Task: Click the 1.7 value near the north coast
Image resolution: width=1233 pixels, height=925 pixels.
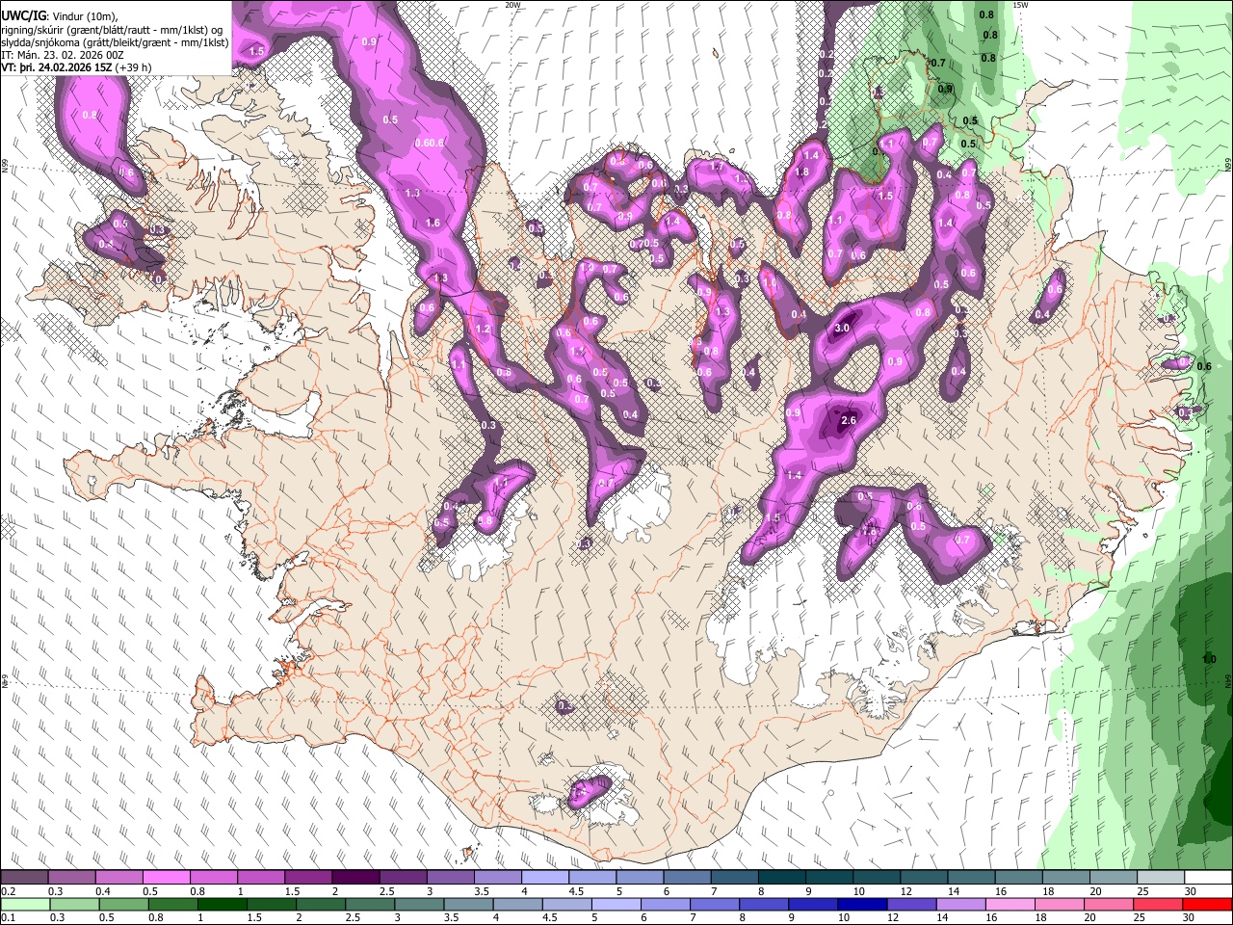Action: [x=717, y=167]
